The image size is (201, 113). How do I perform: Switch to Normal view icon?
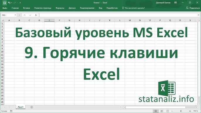tap(156, 111)
